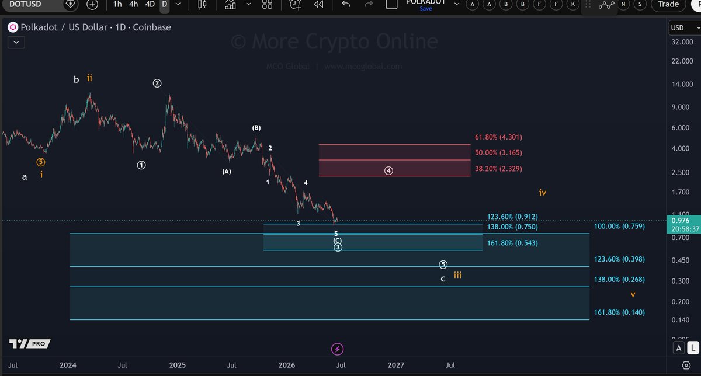Redo the chart action
Screen dimensions: 701x376
(369, 4)
